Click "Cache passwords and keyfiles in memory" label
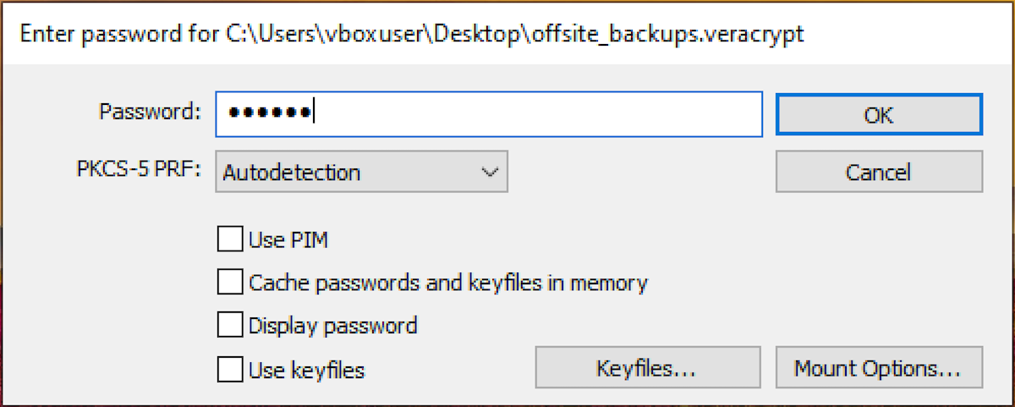The height and width of the screenshot is (407, 1015). pyautogui.click(x=448, y=283)
